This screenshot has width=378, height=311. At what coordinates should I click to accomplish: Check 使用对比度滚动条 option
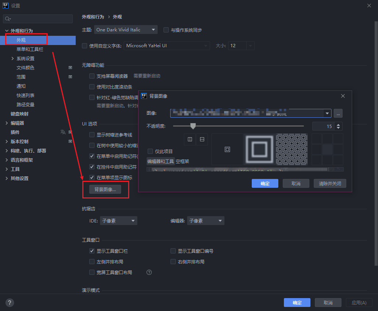[92, 87]
